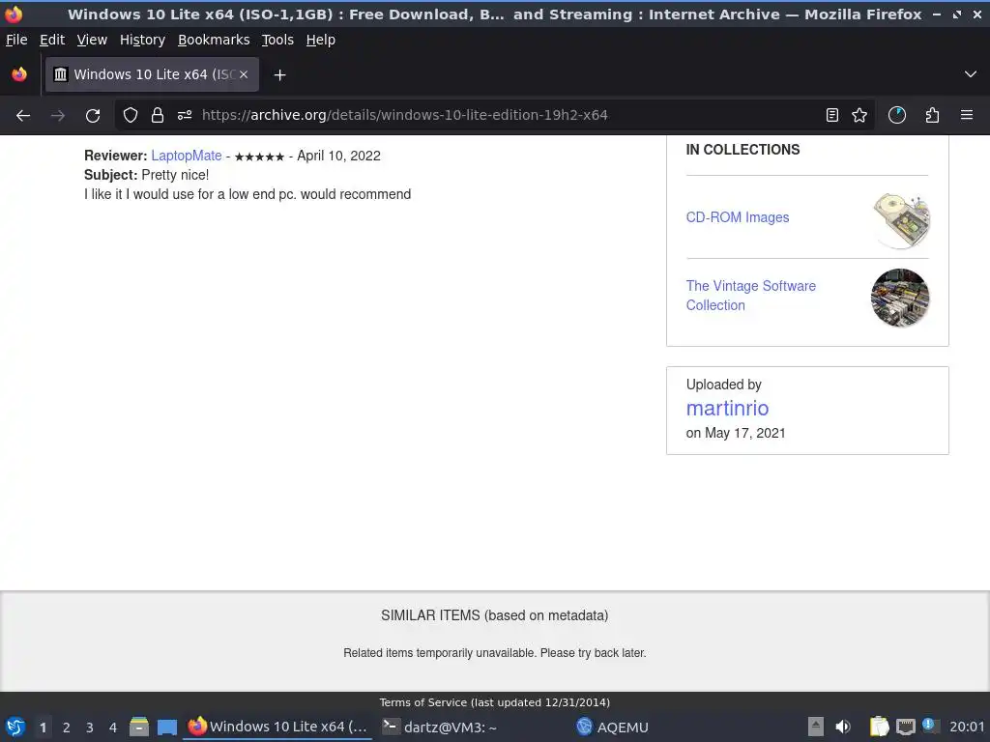Screen dimensions: 990x742
Task: Select the review date "April 10, 2022"
Action: (339, 156)
